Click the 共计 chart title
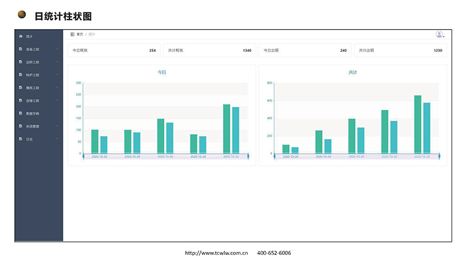475x265 pixels. (353, 72)
